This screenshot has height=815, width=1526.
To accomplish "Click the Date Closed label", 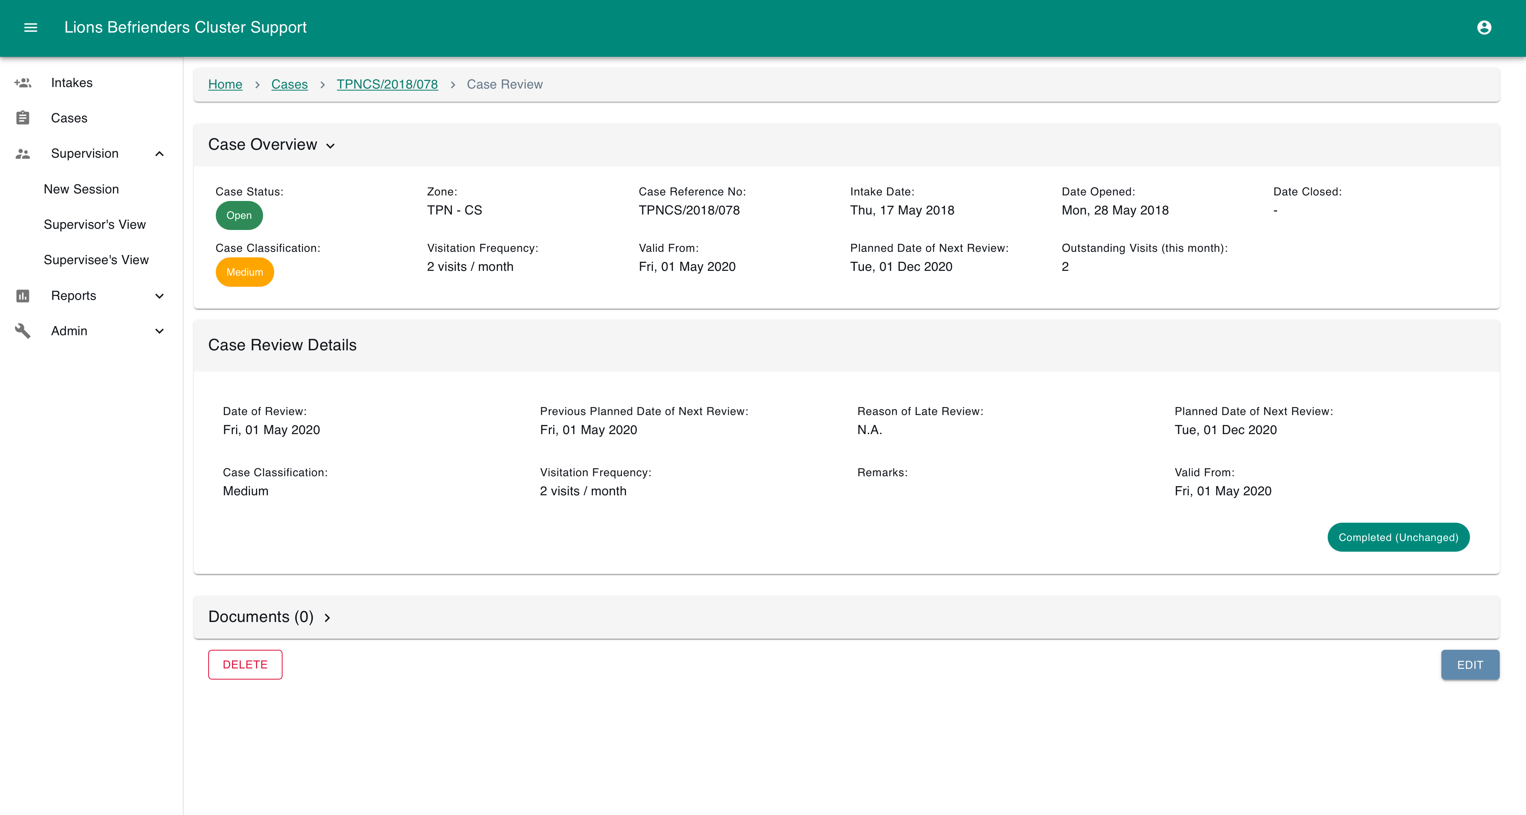I will coord(1307,192).
